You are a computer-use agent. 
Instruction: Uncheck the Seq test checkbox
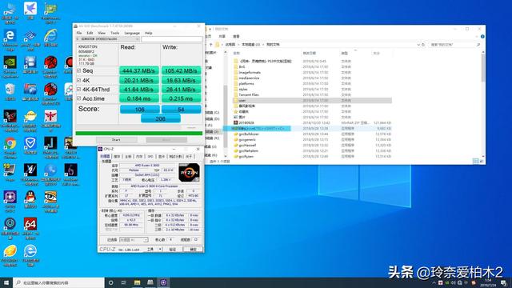click(78, 70)
